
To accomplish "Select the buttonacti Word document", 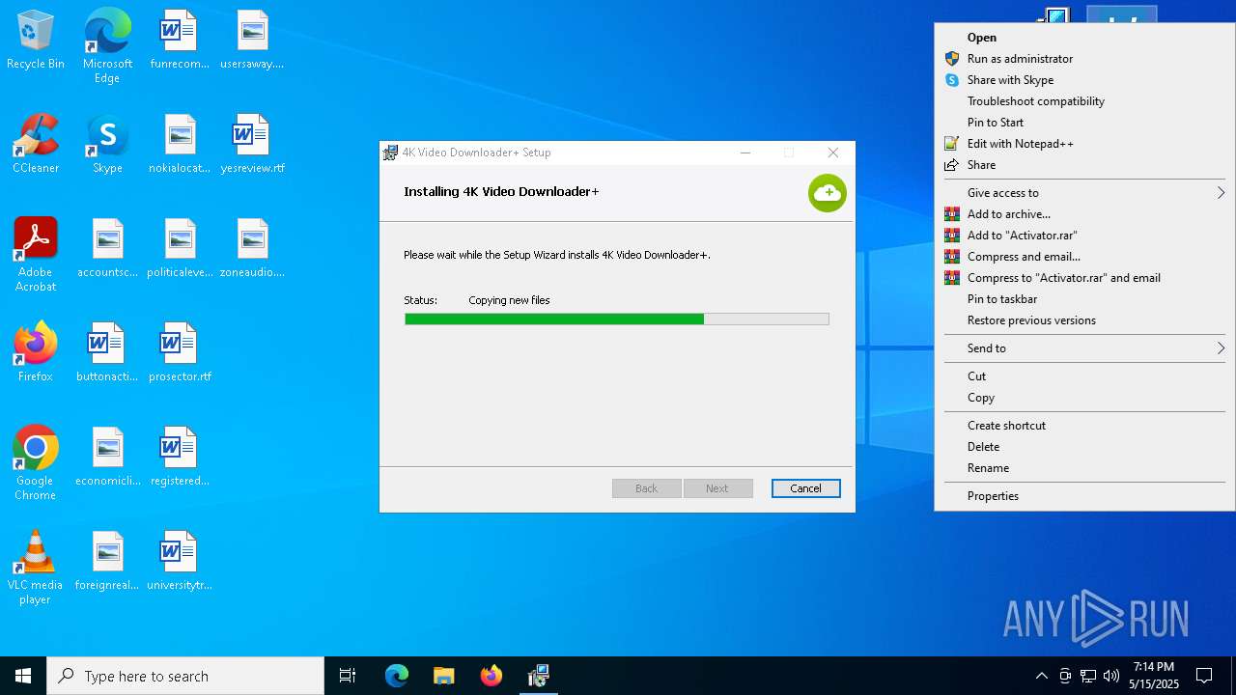I will click(x=107, y=353).
